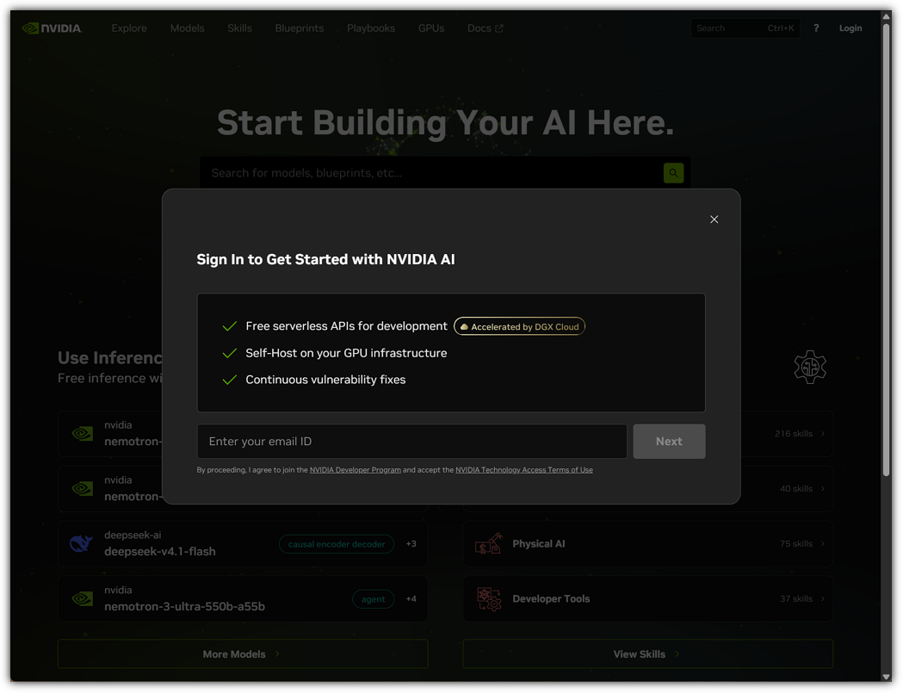The image size is (903, 693).
Task: Click the +3 tags indicator on deepseek row
Action: click(x=411, y=544)
